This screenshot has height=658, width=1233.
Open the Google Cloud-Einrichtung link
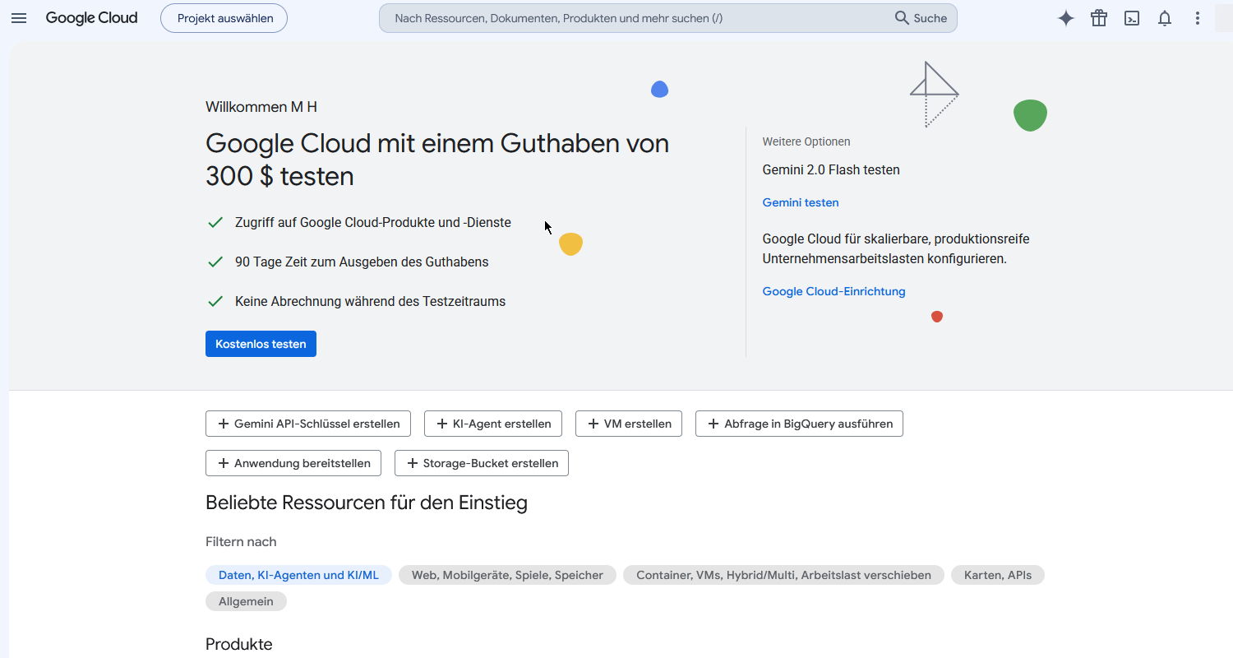click(x=834, y=291)
